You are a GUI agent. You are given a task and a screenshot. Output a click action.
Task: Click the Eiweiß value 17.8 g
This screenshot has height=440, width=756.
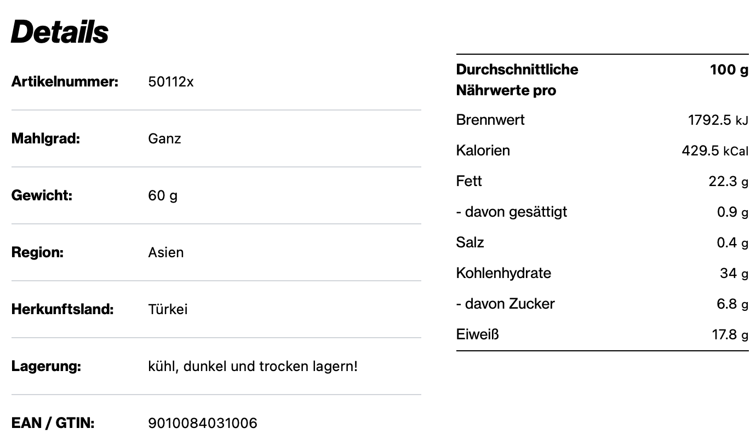pyautogui.click(x=730, y=335)
